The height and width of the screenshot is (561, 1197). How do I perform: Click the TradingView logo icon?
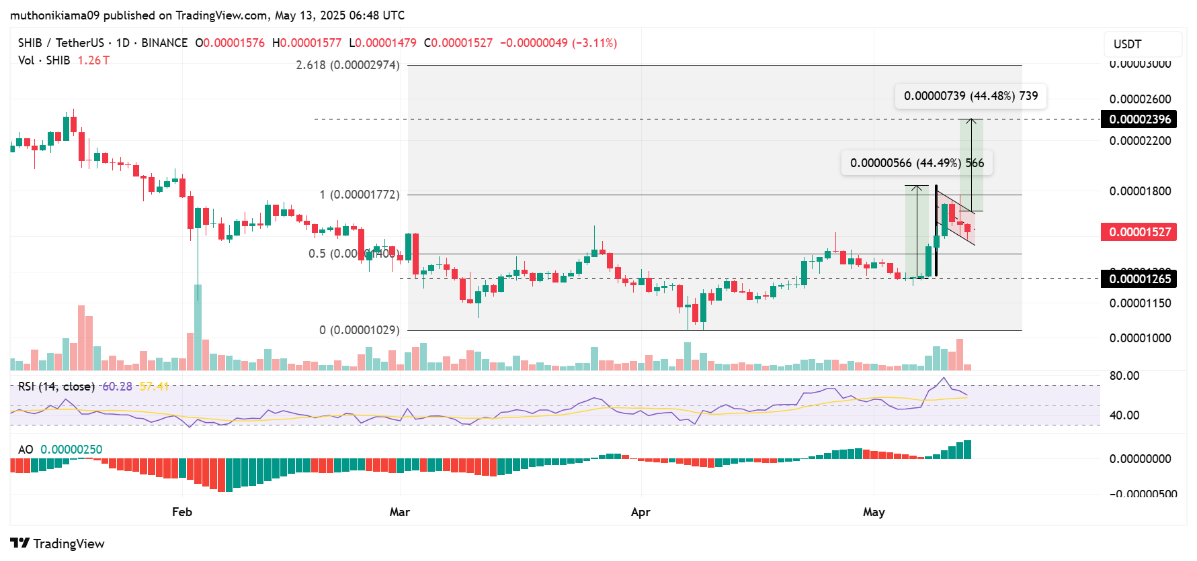point(19,544)
